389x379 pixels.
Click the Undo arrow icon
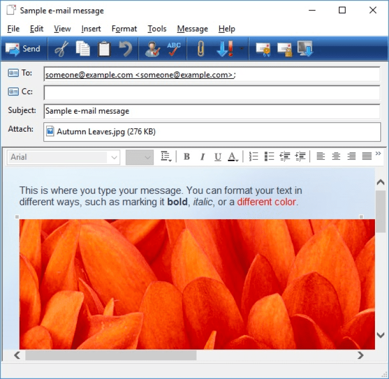126,49
